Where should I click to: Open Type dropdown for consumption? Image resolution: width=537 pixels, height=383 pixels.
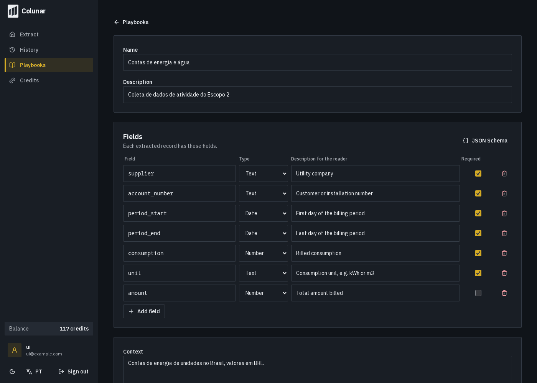click(x=264, y=253)
